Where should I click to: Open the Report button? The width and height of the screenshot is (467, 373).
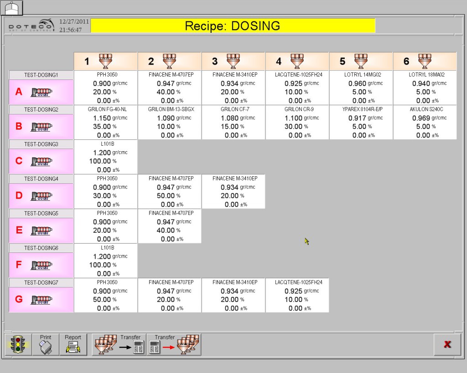(x=73, y=345)
